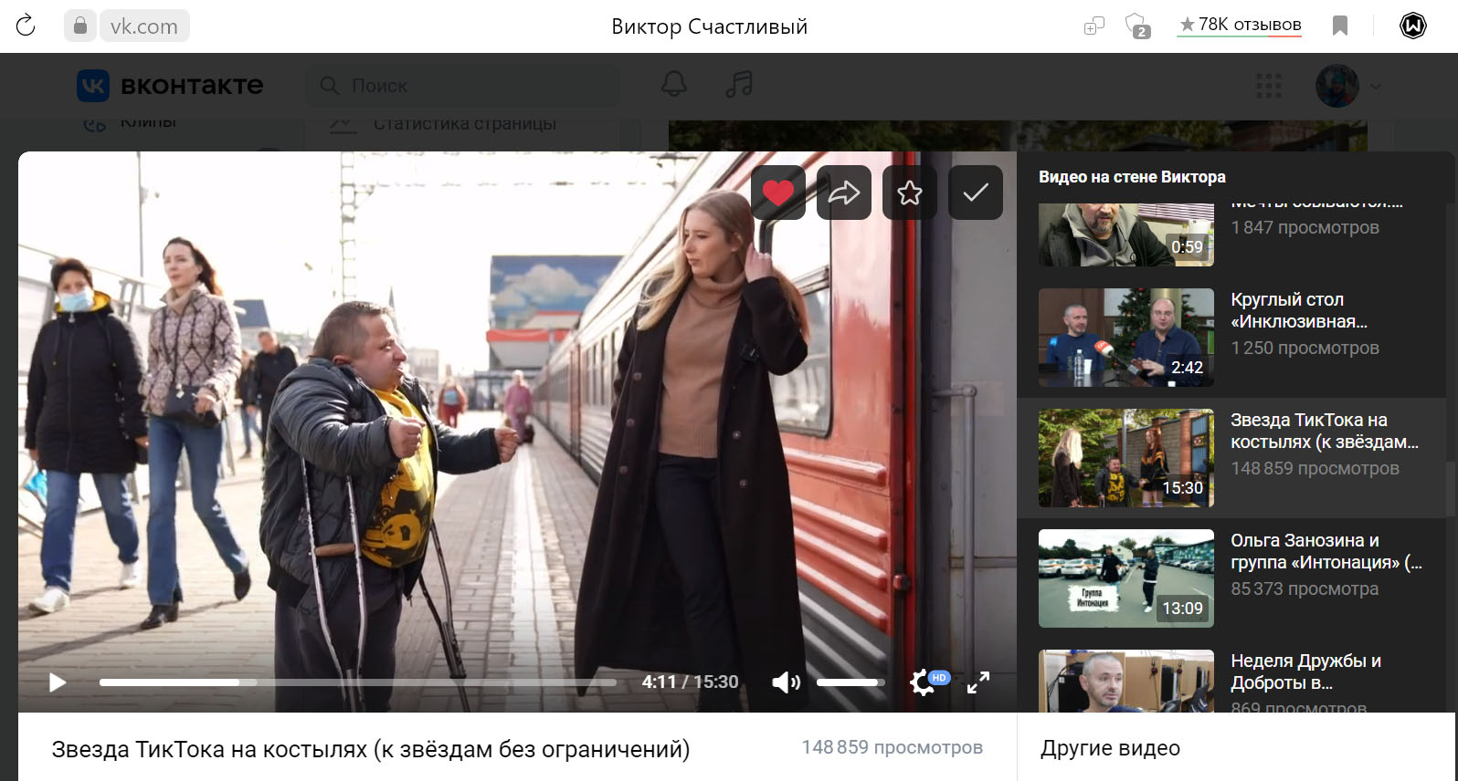The width and height of the screenshot is (1458, 781).
Task: Like the video with the heart icon
Action: pos(778,193)
